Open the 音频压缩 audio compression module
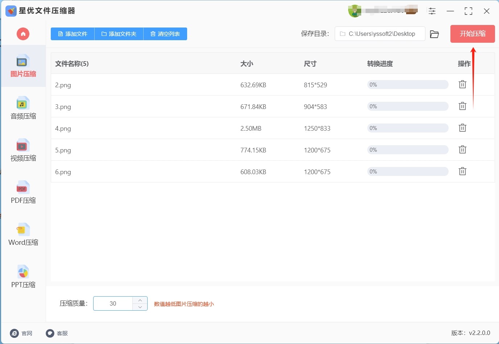This screenshot has height=344, width=499. click(x=23, y=108)
